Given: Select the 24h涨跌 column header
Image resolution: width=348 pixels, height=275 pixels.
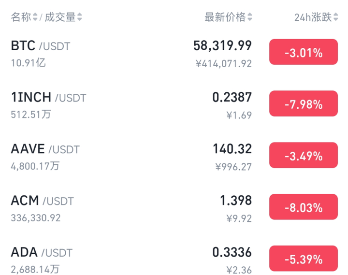Looking at the screenshot, I should pos(313,17).
